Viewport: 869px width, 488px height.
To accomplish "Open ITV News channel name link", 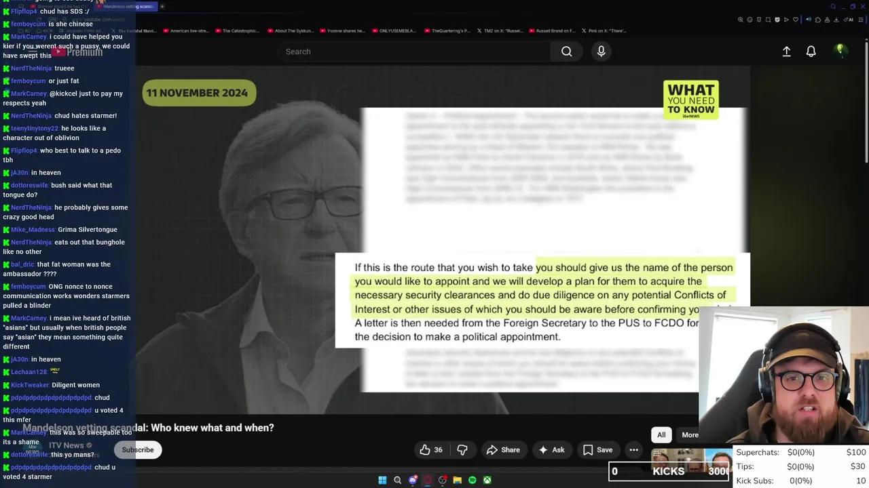I will (66, 445).
